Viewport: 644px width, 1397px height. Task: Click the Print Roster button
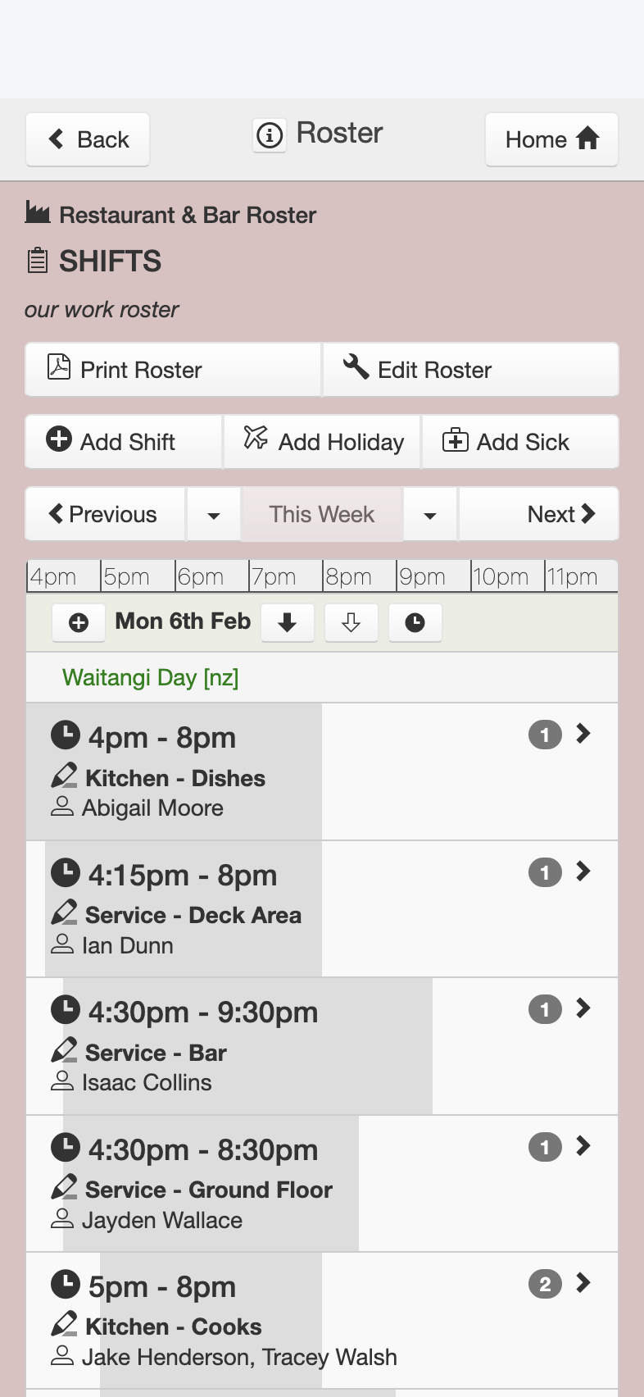[173, 370]
